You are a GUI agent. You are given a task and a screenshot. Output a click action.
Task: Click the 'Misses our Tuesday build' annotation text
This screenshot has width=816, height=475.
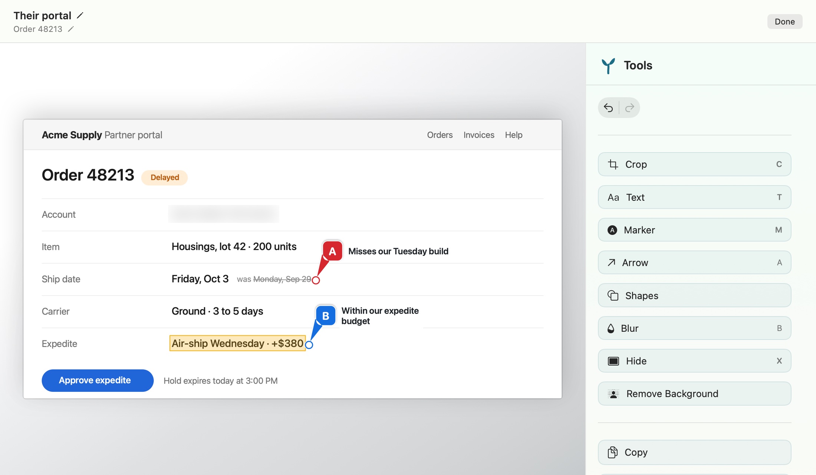tap(398, 251)
